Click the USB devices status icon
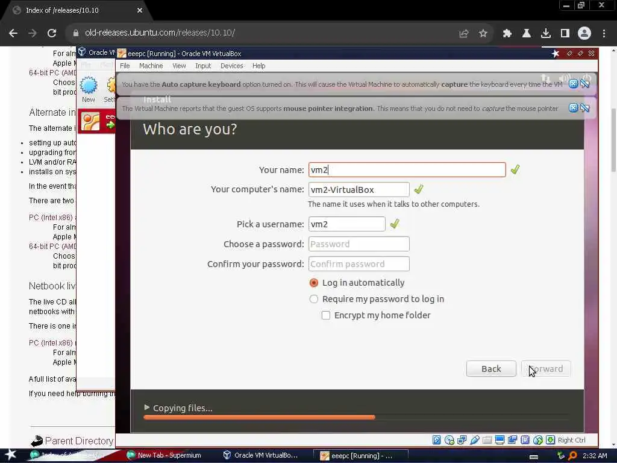 (475, 439)
